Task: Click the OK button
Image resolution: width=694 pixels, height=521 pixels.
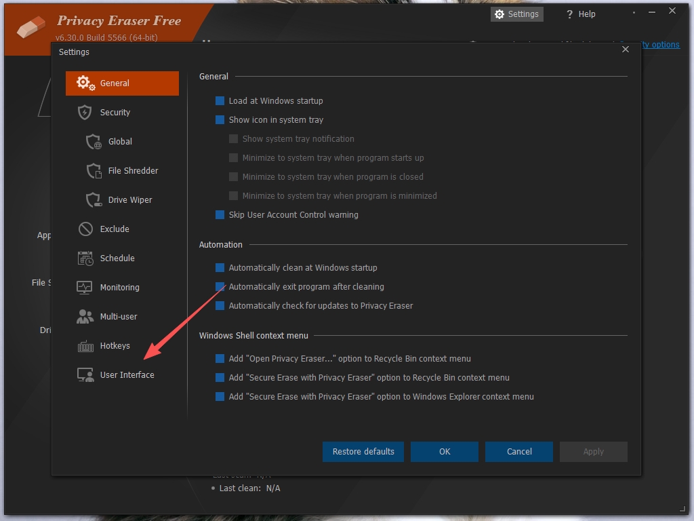Action: [445, 451]
